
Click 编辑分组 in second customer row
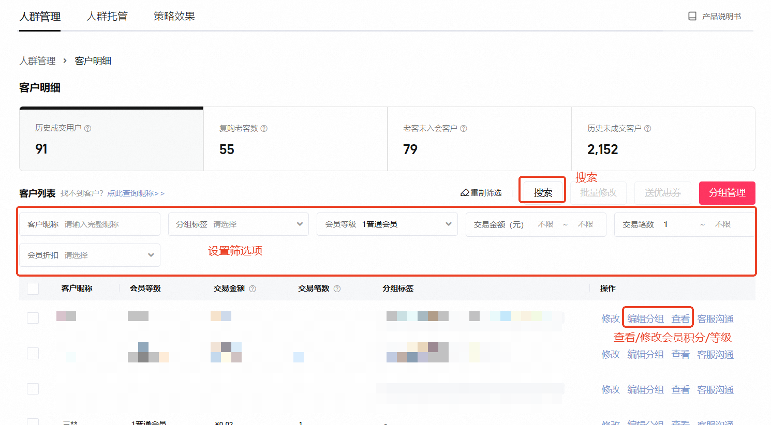click(x=645, y=354)
